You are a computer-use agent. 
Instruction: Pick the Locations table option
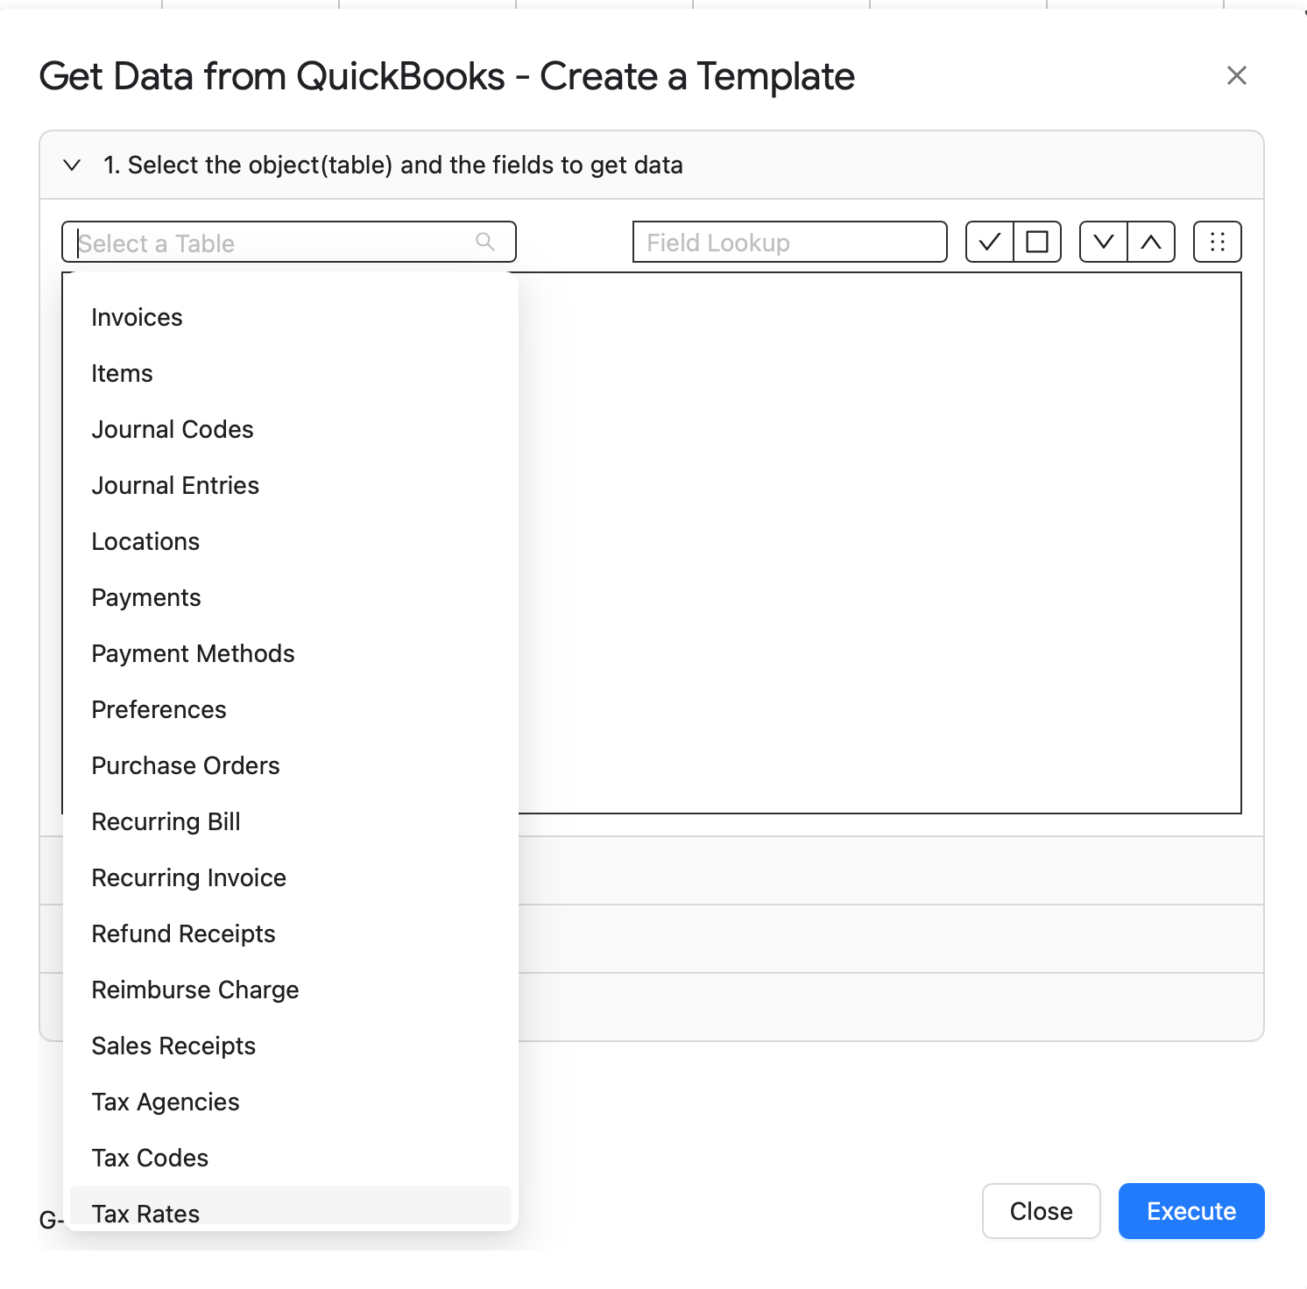pos(291,541)
